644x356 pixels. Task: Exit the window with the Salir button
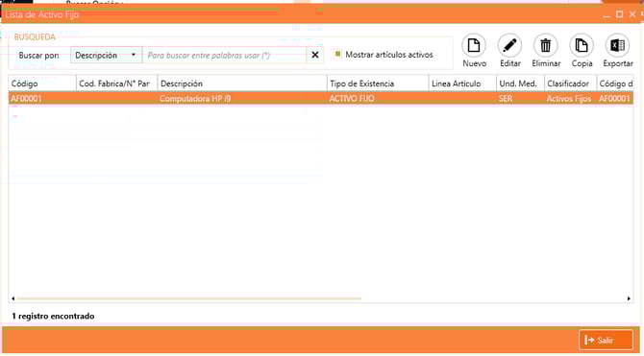[606, 340]
